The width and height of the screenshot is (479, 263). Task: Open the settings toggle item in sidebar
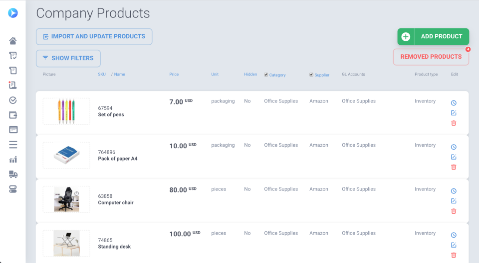tap(13, 189)
